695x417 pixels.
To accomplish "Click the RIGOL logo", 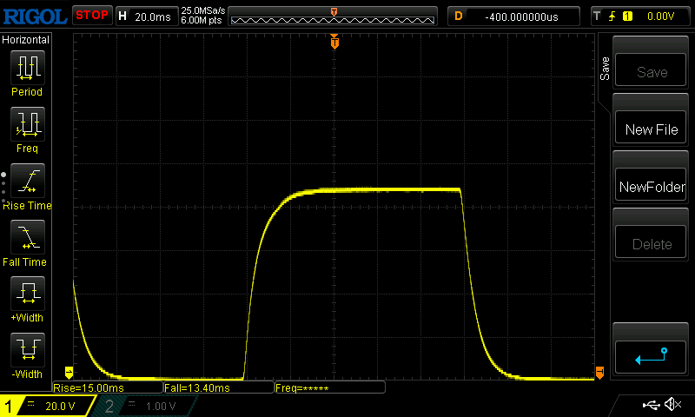I will [35, 17].
